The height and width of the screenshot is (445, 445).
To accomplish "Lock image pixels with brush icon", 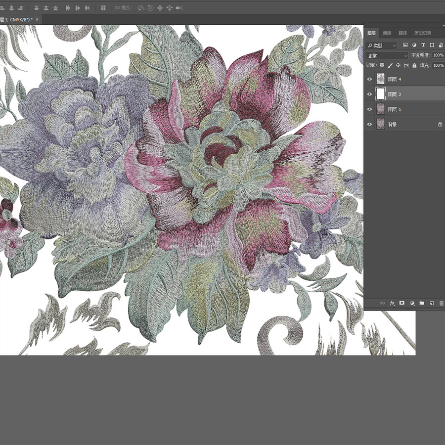I will 390,65.
